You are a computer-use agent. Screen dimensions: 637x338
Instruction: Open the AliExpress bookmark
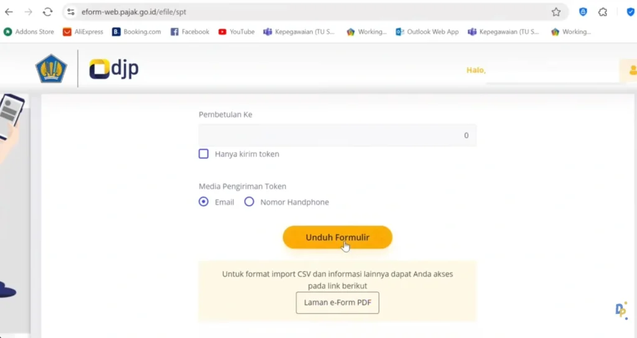(83, 32)
